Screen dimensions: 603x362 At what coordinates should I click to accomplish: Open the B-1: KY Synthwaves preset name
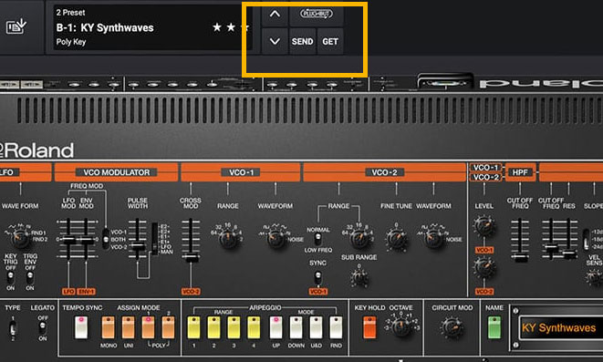pos(105,27)
